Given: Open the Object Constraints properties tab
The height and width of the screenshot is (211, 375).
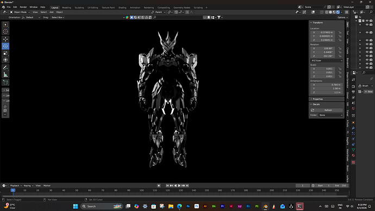Looking at the screenshot, I should [x=353, y=144].
